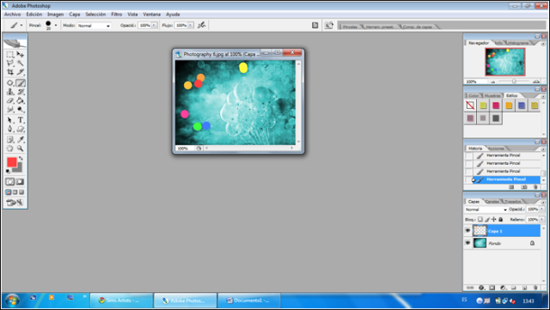Select the Paint Bucket tool
The width and height of the screenshot is (550, 310).
tap(21, 101)
